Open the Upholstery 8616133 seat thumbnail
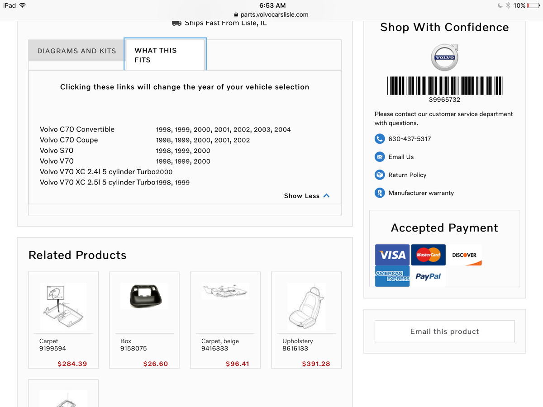The width and height of the screenshot is (543, 407). pos(306,307)
